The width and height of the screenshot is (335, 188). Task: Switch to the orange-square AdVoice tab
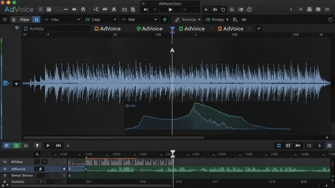pos(108,29)
